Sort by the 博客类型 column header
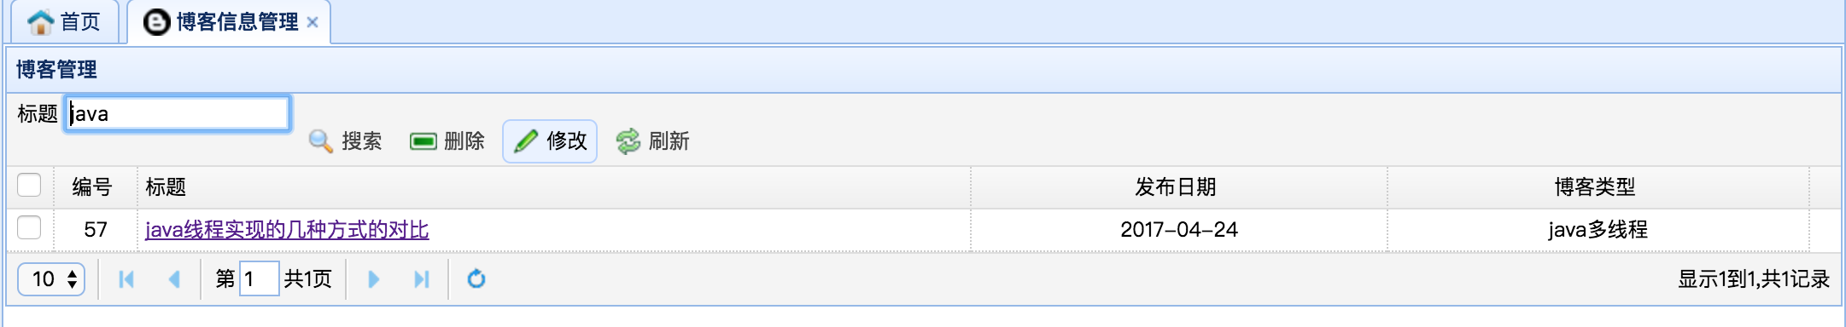 coord(1597,187)
